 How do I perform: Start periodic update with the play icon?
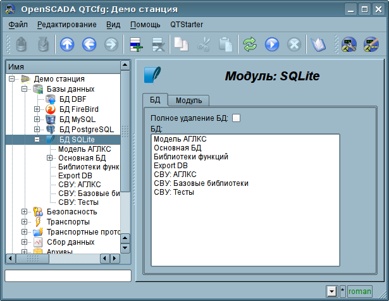click(x=271, y=45)
